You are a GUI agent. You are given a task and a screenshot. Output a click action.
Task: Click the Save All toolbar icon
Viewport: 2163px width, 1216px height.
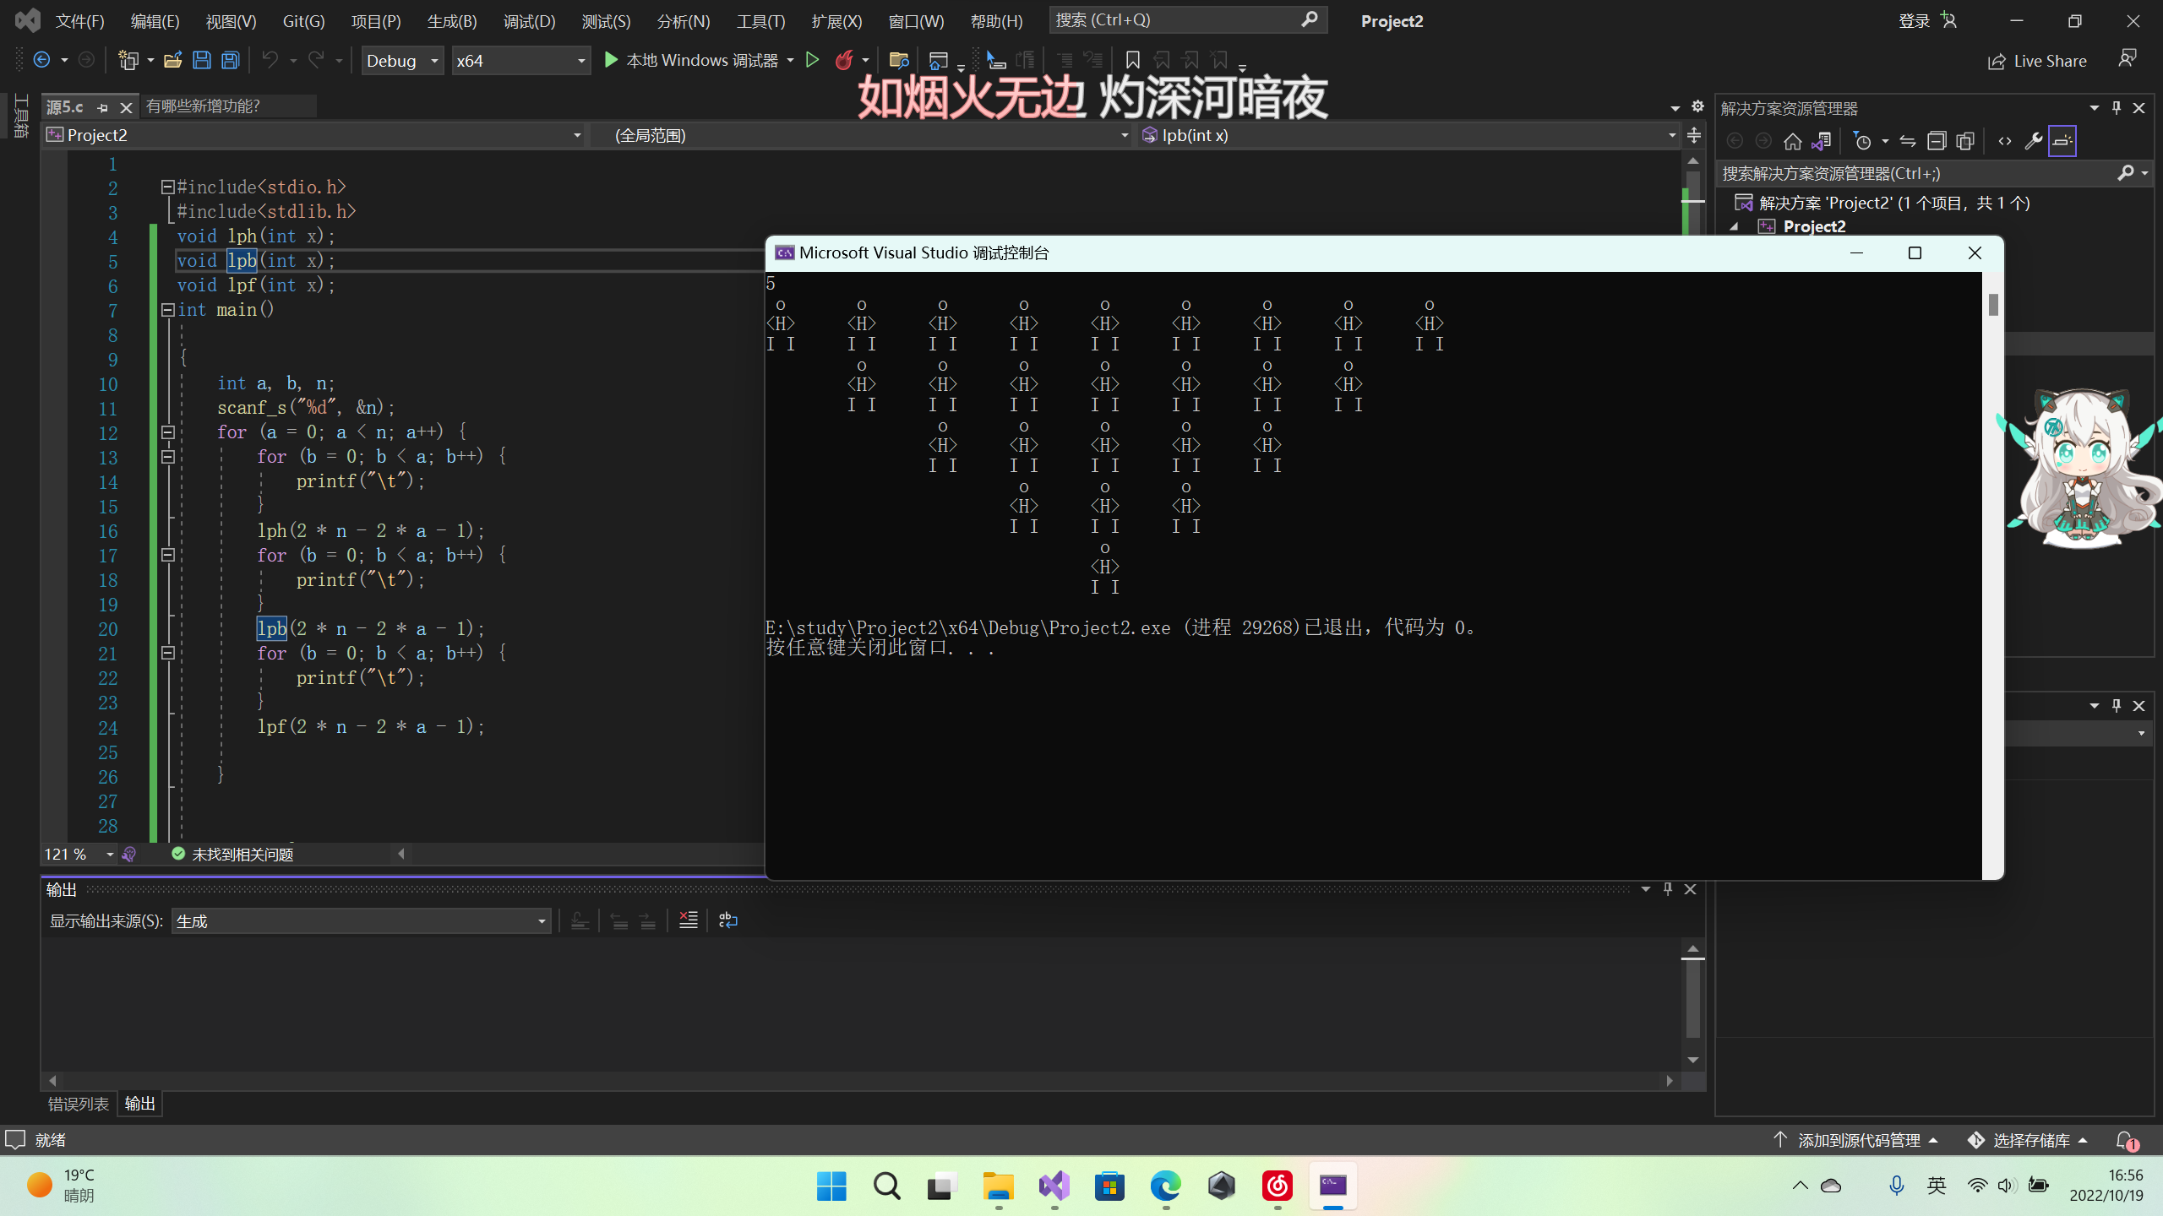(230, 60)
